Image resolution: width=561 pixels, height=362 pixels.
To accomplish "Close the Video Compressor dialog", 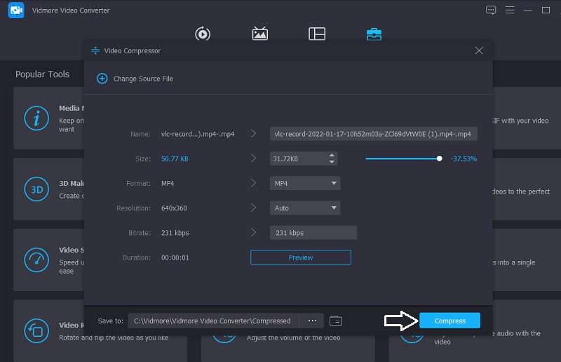I will point(479,51).
